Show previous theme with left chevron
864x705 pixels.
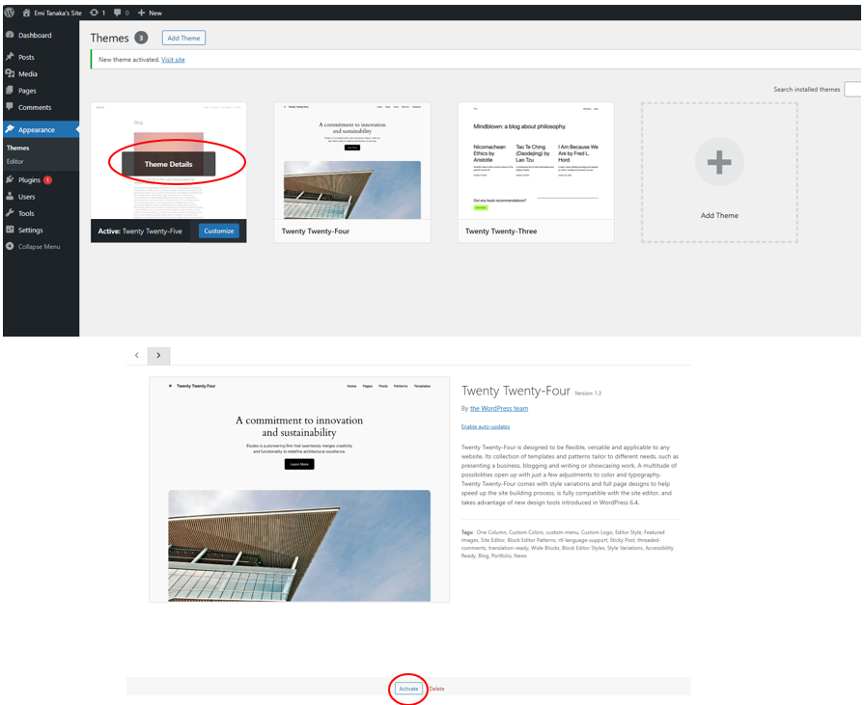click(137, 356)
